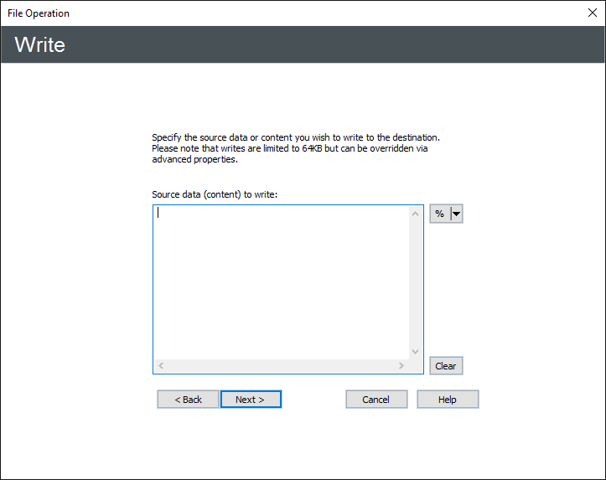
Task: Close the File Operation dialog window
Action: point(590,13)
